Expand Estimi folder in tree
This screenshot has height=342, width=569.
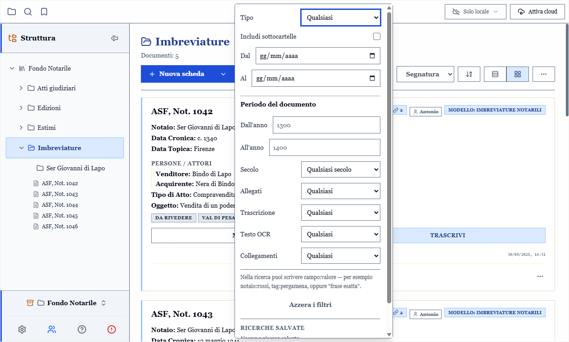coord(21,128)
